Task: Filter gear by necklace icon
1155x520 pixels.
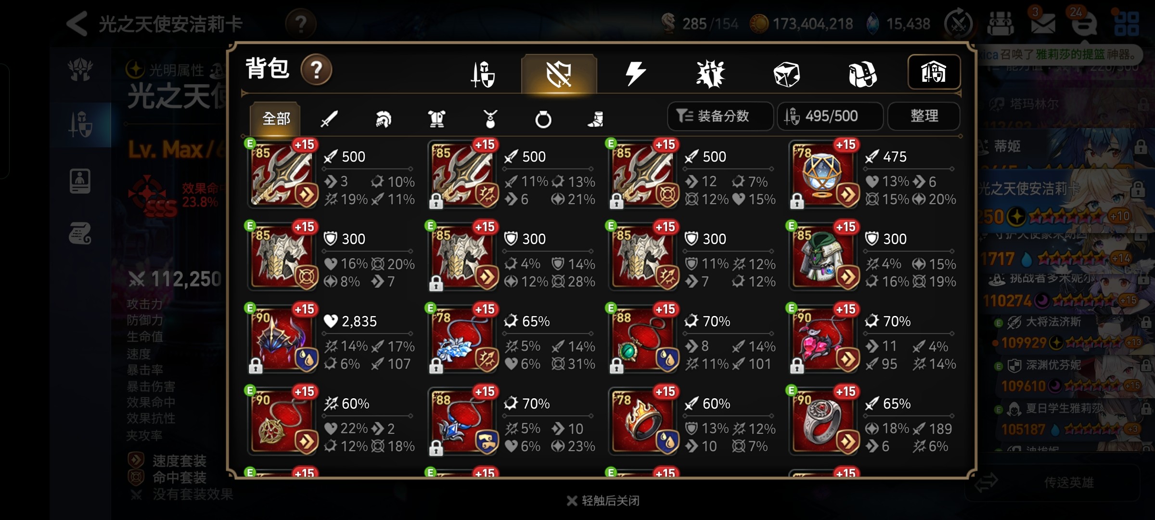Action: (490, 118)
